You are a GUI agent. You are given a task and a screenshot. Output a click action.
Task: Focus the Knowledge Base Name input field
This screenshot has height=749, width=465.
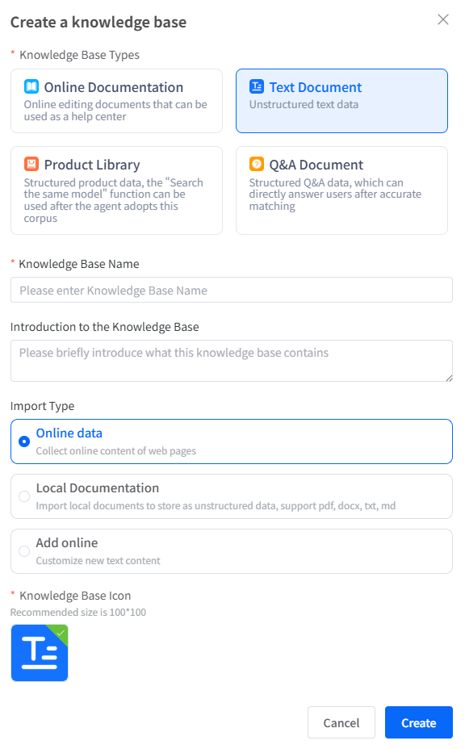click(x=232, y=290)
